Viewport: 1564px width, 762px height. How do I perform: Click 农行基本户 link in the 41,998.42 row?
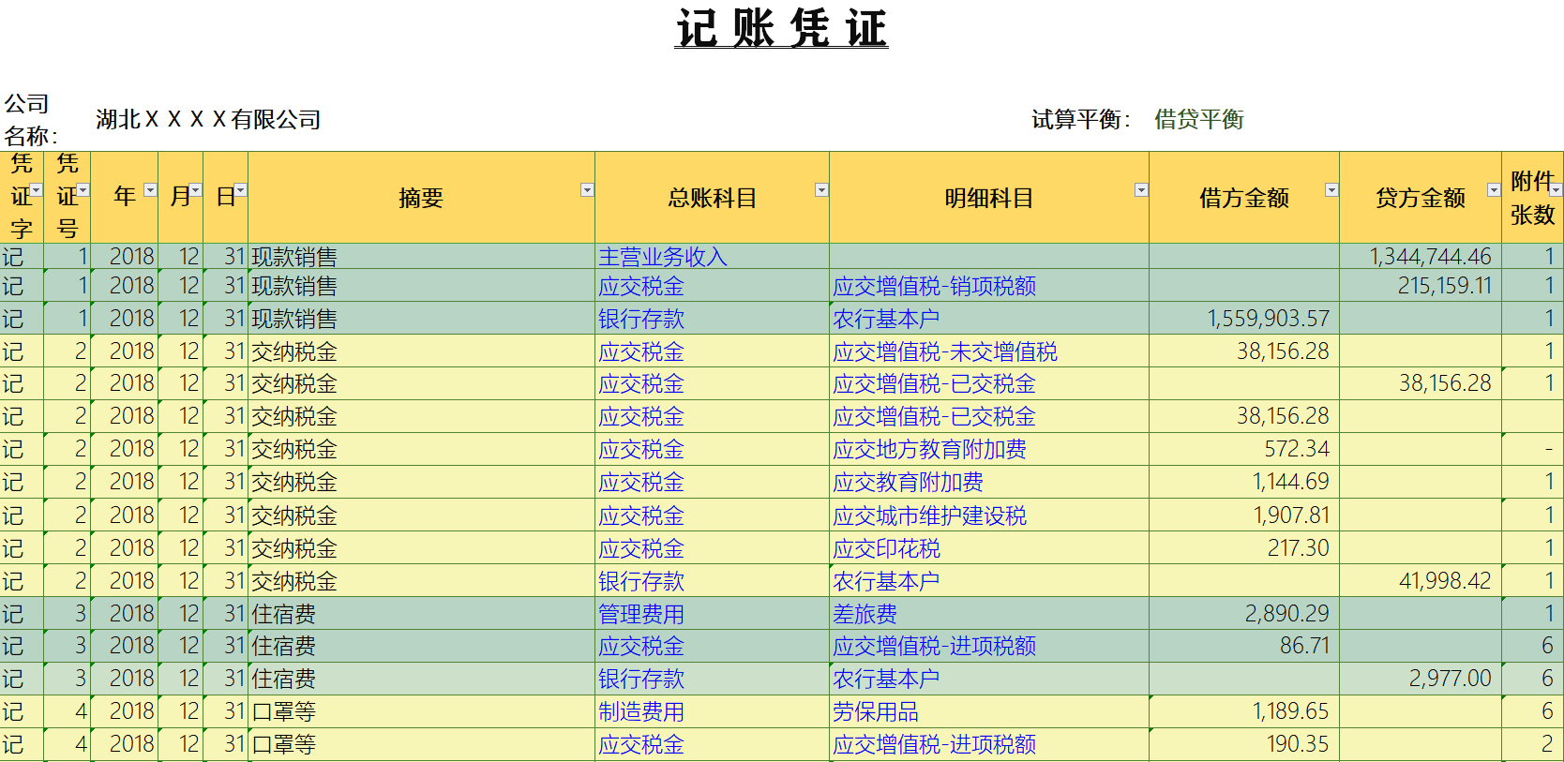coord(886,581)
